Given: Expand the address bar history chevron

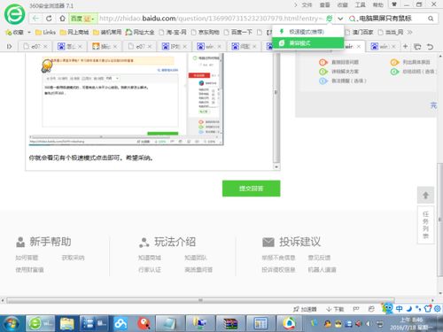Looking at the screenshot, I should point(340,19).
